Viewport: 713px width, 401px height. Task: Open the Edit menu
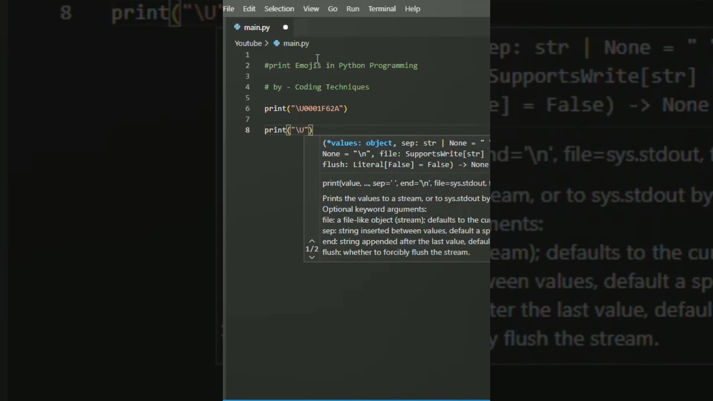point(249,9)
